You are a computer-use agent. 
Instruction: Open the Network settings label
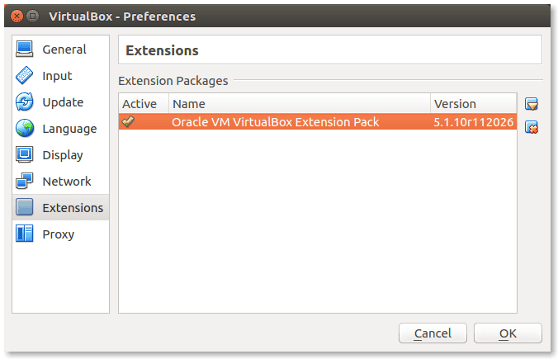pyautogui.click(x=67, y=182)
